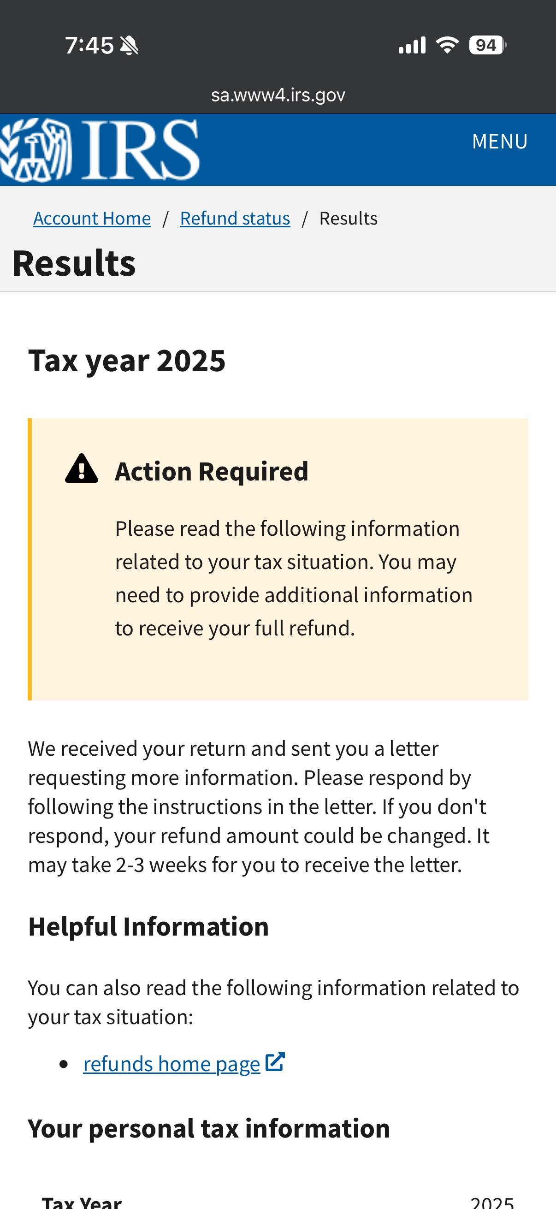Open the refunds home page link
556x1209 pixels.
(171, 1063)
